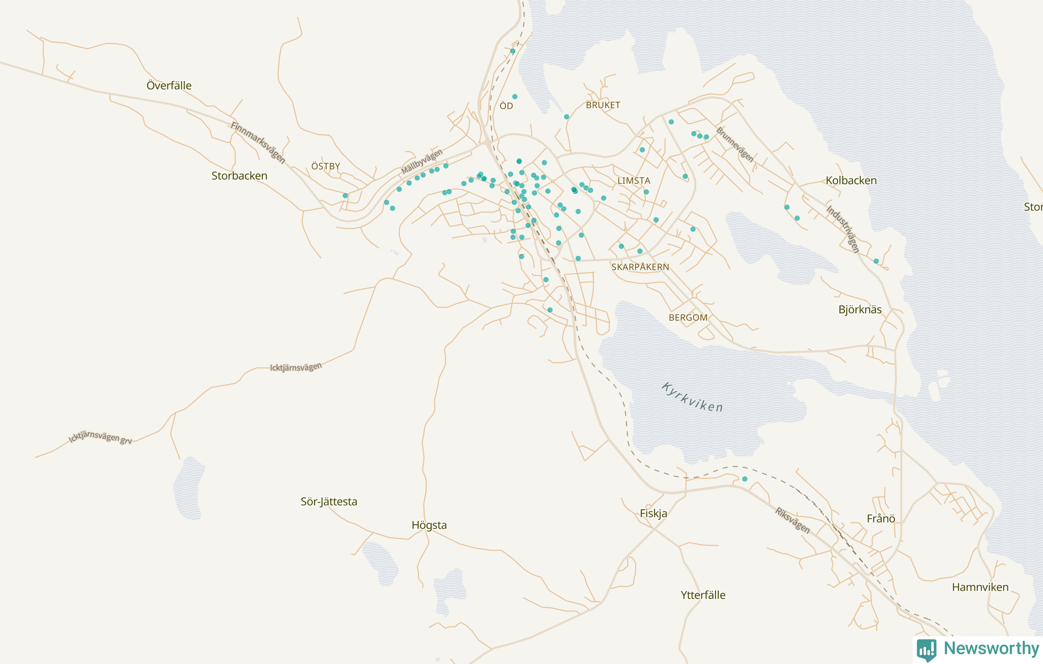Select the LIMSTA district label
Image resolution: width=1043 pixels, height=664 pixels.
click(x=634, y=180)
